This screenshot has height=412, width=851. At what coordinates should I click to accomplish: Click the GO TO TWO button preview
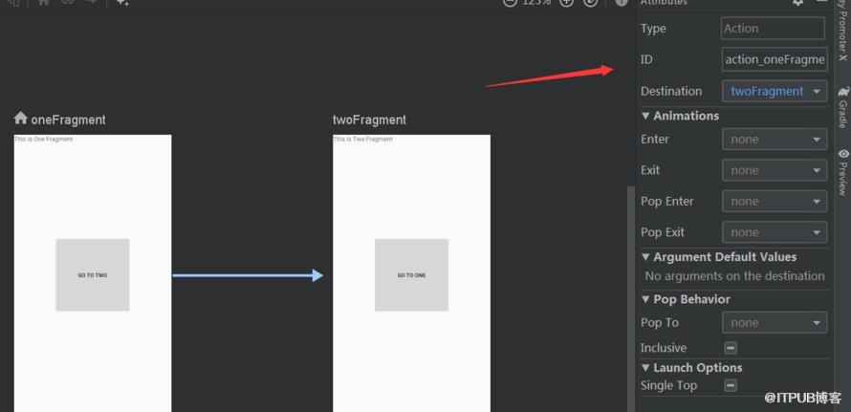[92, 275]
